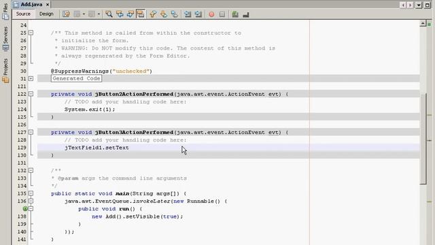Maximize the editor window

point(428,5)
